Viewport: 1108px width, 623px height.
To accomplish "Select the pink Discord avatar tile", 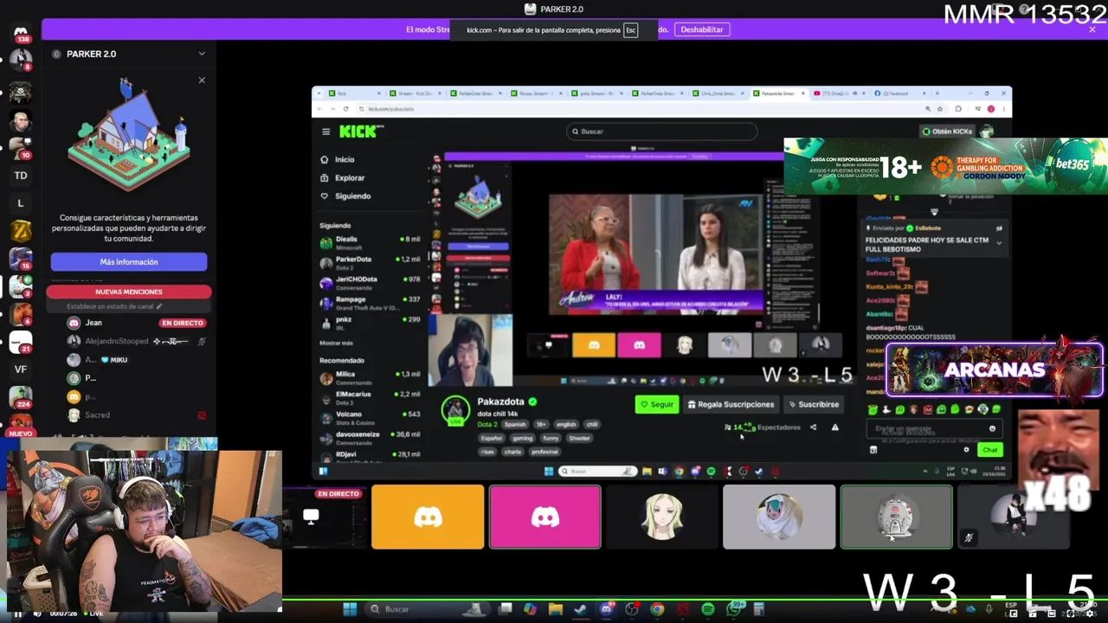I will 545,517.
